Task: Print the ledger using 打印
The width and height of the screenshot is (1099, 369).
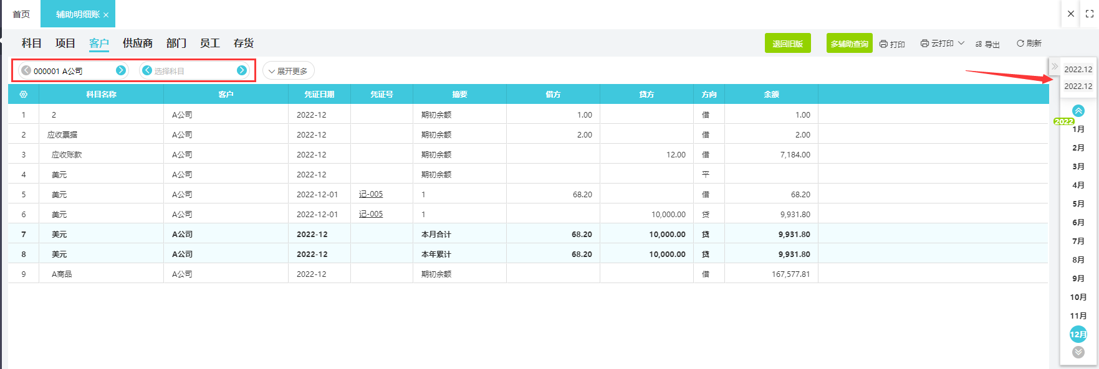Action: pyautogui.click(x=892, y=44)
